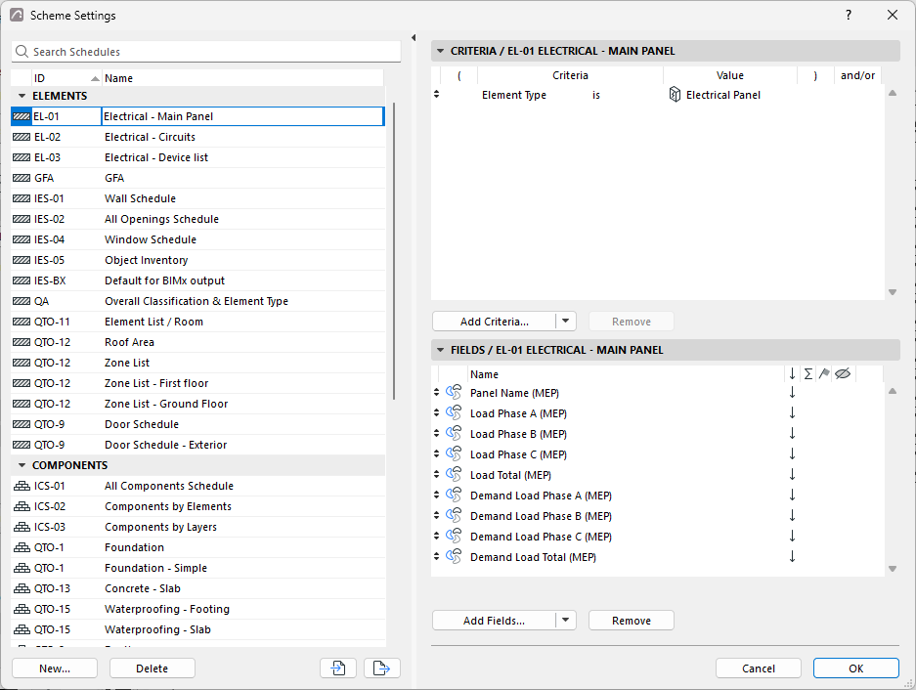Collapse the ELEMENTS group

pos(22,96)
